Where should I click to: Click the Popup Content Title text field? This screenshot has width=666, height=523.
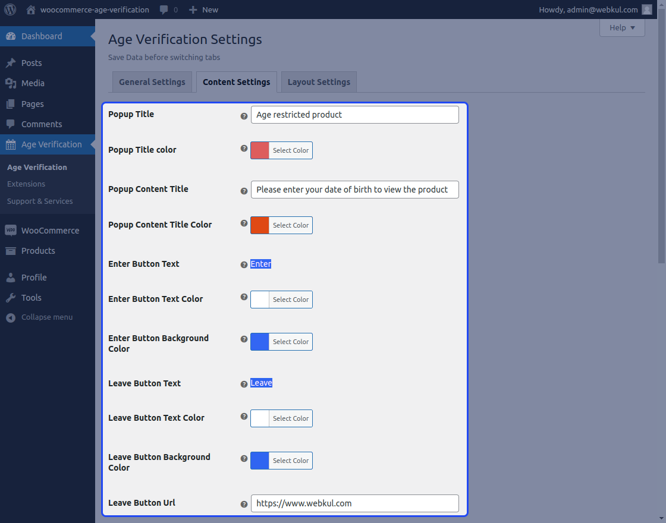(354, 190)
